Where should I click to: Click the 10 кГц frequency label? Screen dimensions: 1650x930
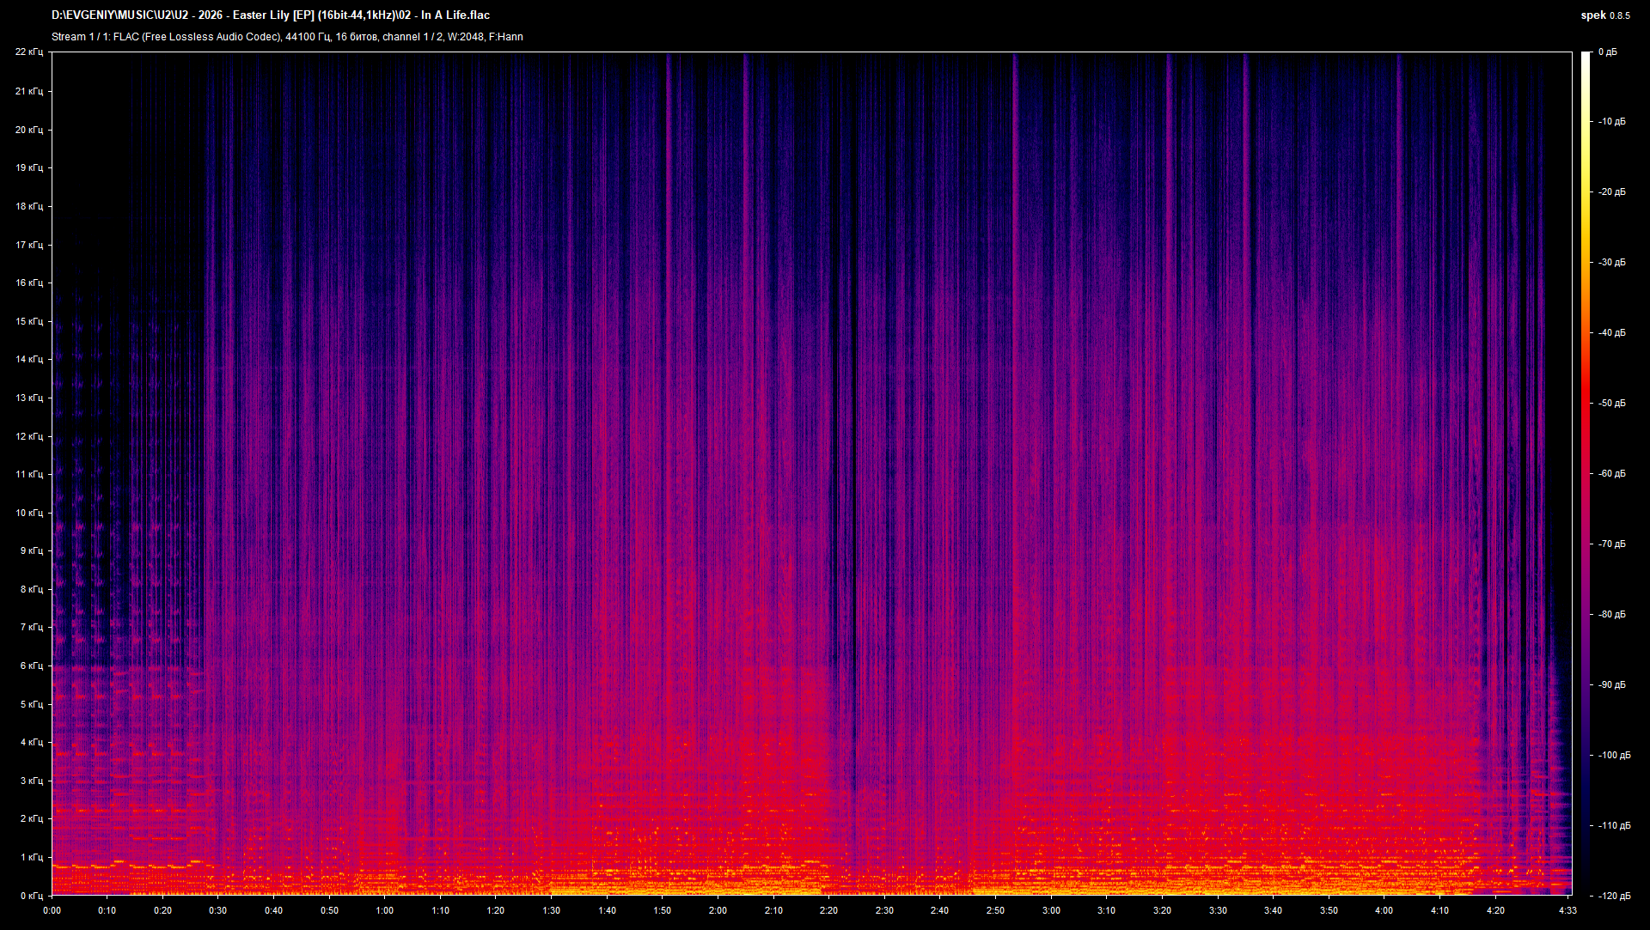click(29, 513)
